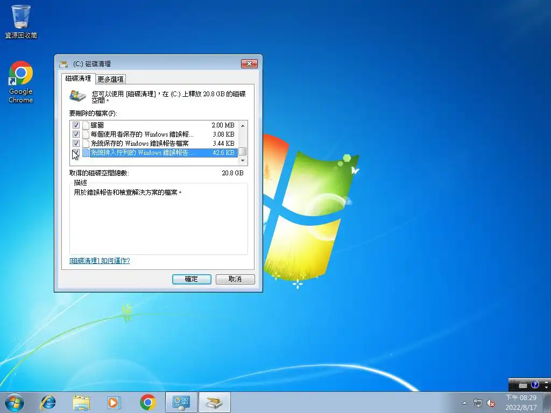The image size is (551, 413).
Task: Confirm with the 確定 button
Action: (x=192, y=279)
